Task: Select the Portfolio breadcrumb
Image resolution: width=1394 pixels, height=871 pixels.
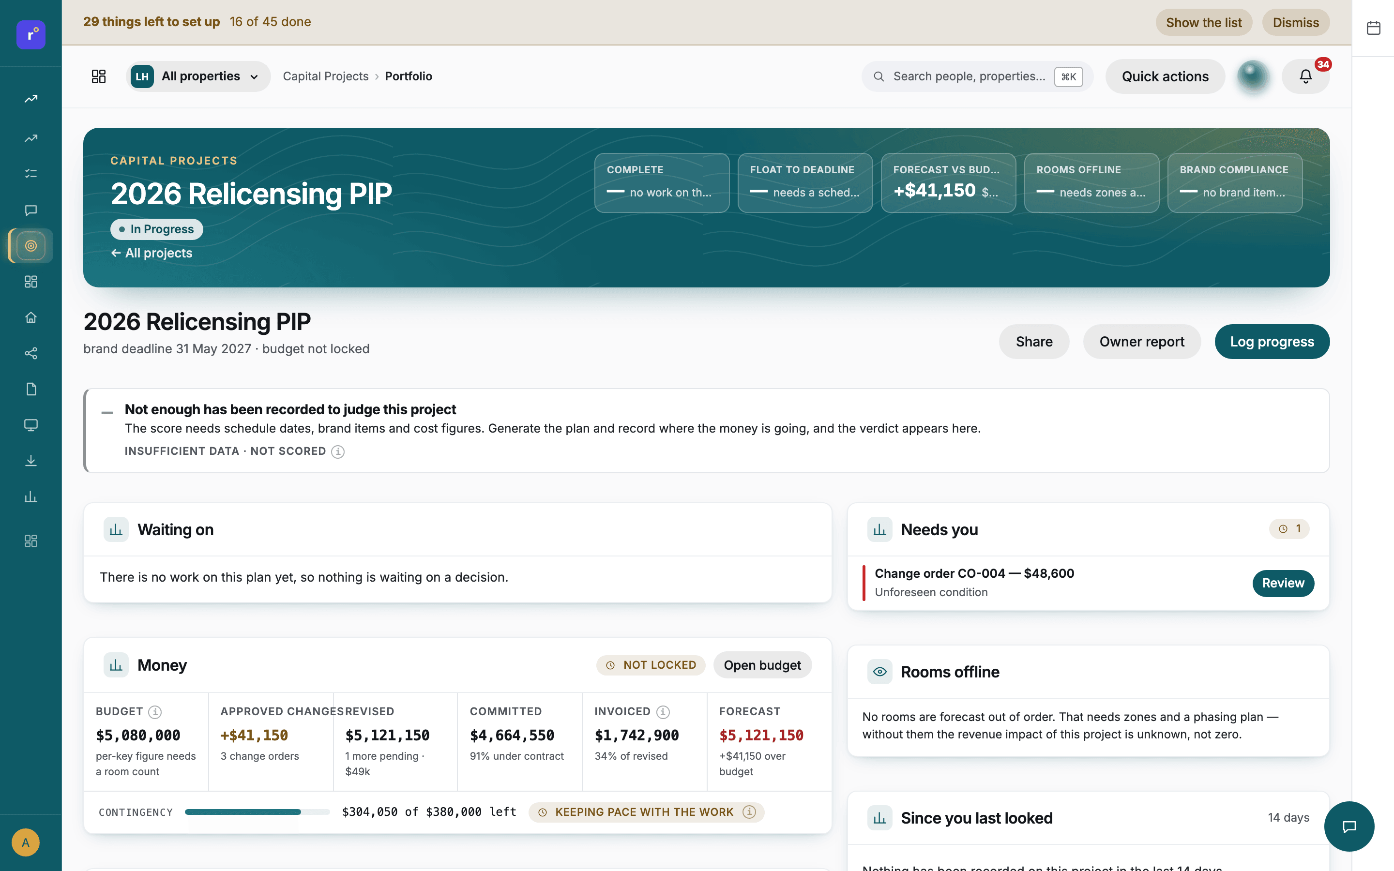Action: (x=409, y=76)
